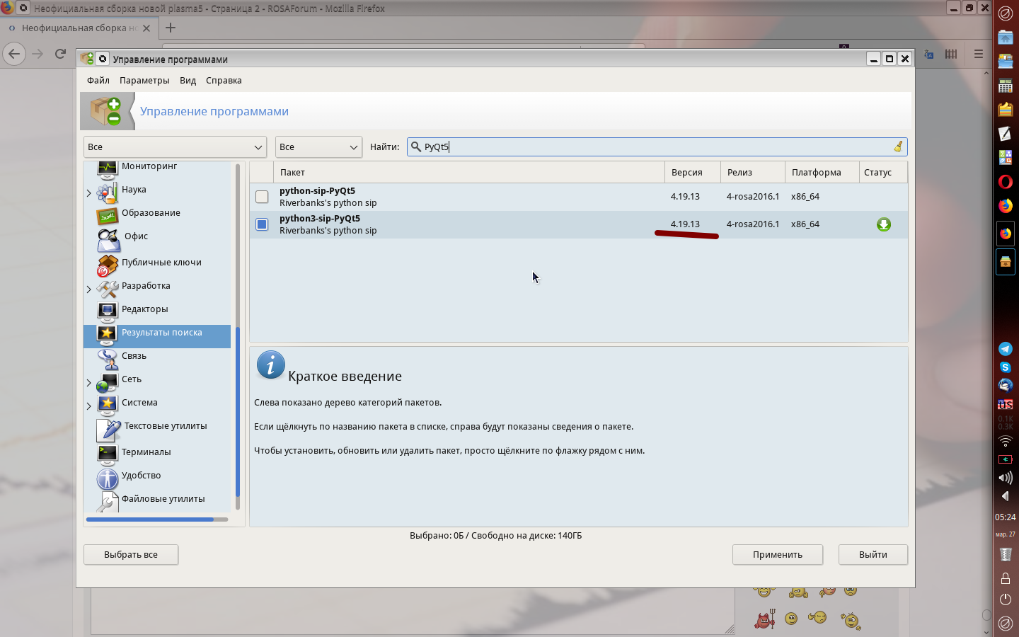Open the ROSA launcher at the panel top
Screen dimensions: 1019x637
(1006, 13)
